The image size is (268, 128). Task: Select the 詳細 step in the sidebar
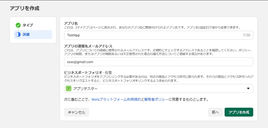coord(33,34)
